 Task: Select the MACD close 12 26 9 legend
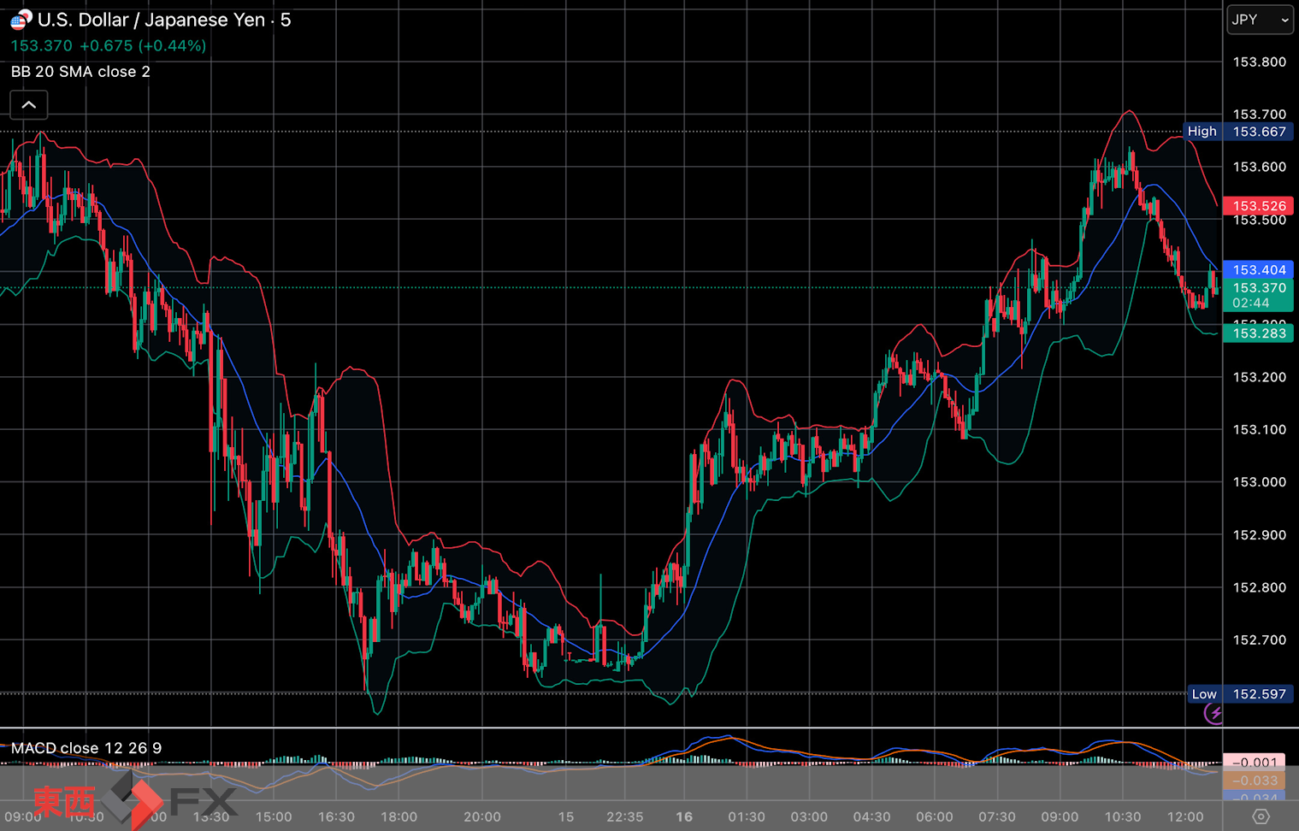[86, 748]
